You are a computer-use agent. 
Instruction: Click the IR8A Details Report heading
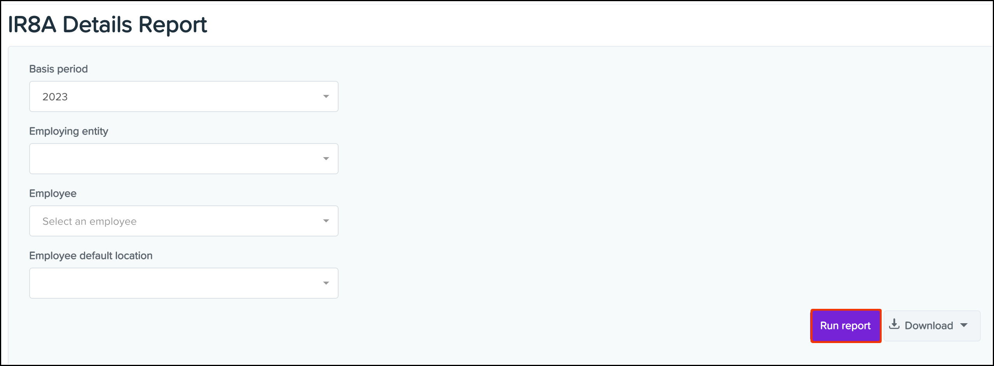[107, 25]
